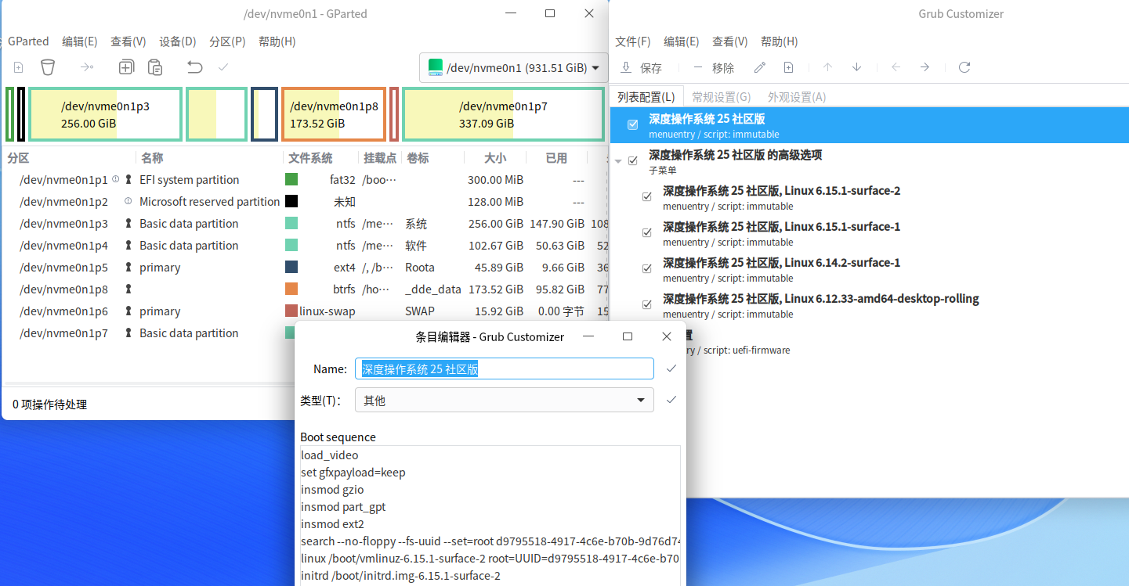Image resolution: width=1129 pixels, height=586 pixels.
Task: Toggle the 高级选项 submenu checkbox
Action: (633, 160)
